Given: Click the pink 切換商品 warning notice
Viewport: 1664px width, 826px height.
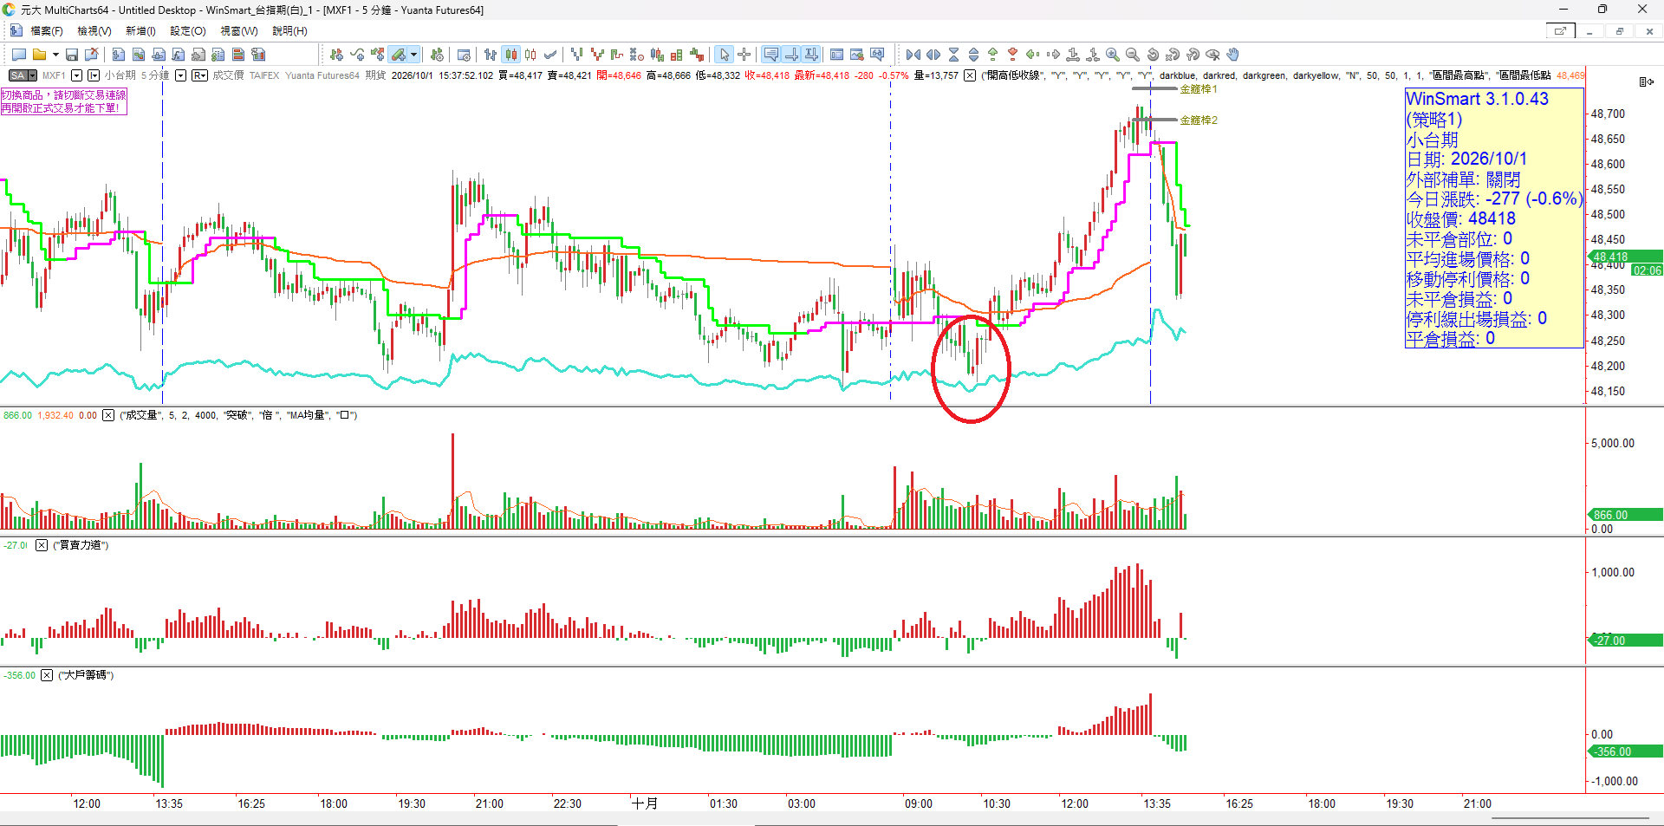Looking at the screenshot, I should [x=64, y=101].
